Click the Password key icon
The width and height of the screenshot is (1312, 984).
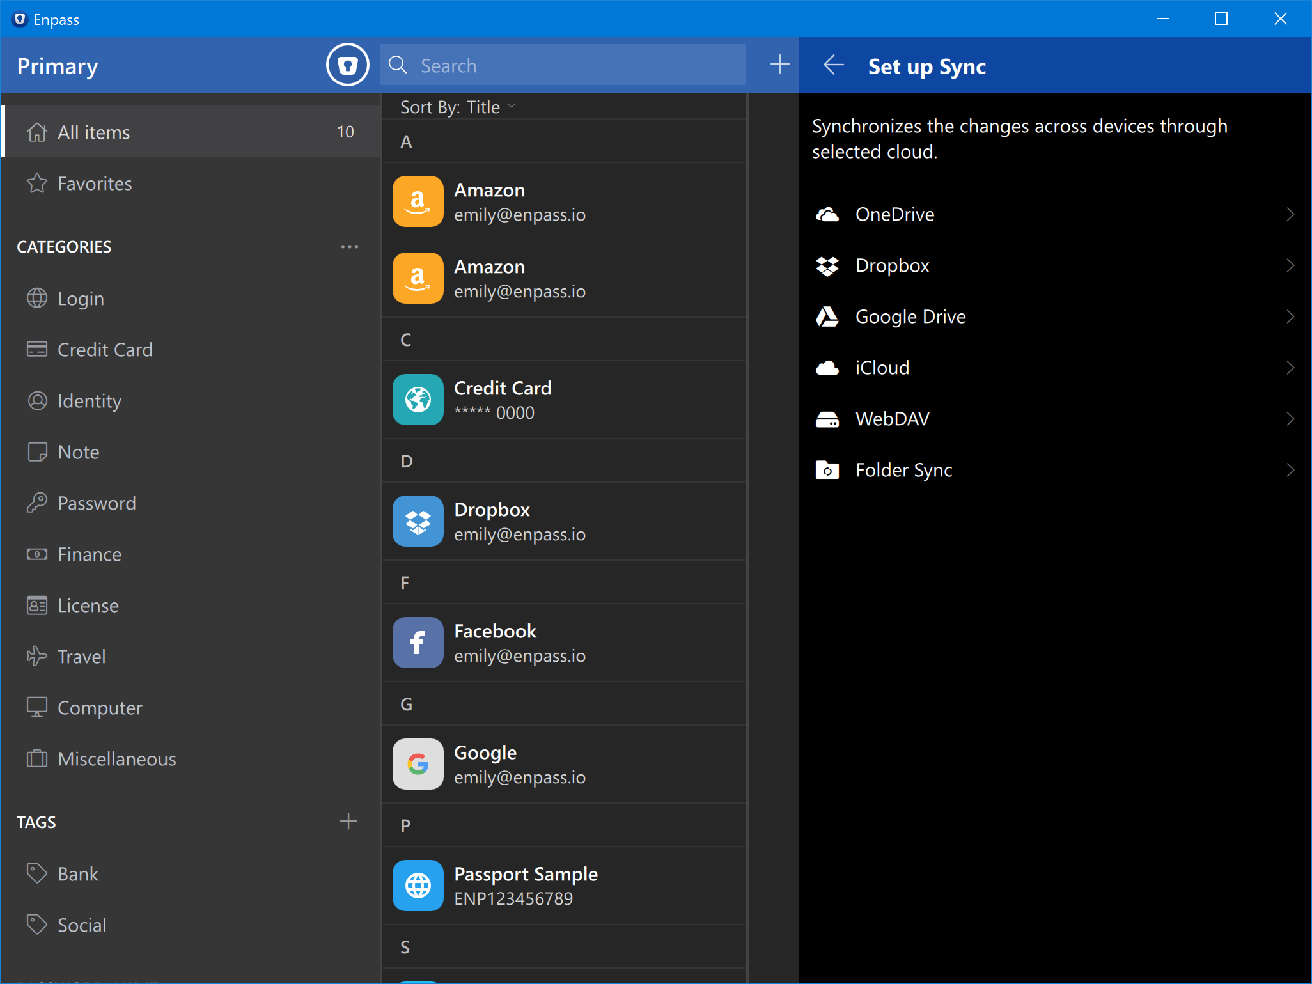coord(37,503)
